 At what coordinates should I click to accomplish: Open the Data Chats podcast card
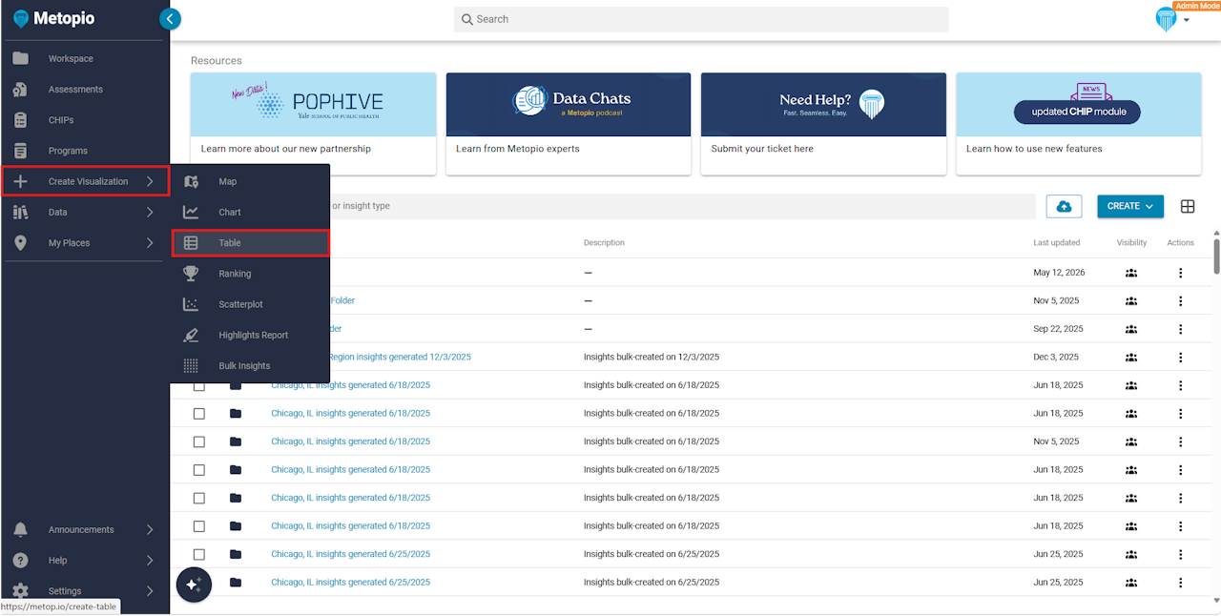(569, 124)
